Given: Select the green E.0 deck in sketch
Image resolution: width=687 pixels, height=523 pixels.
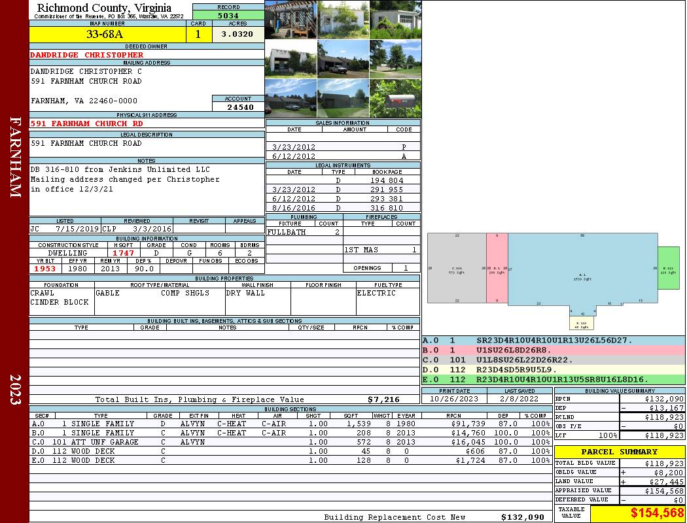Looking at the screenshot, I should 668,268.
